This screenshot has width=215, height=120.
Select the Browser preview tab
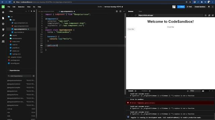tap(131, 11)
